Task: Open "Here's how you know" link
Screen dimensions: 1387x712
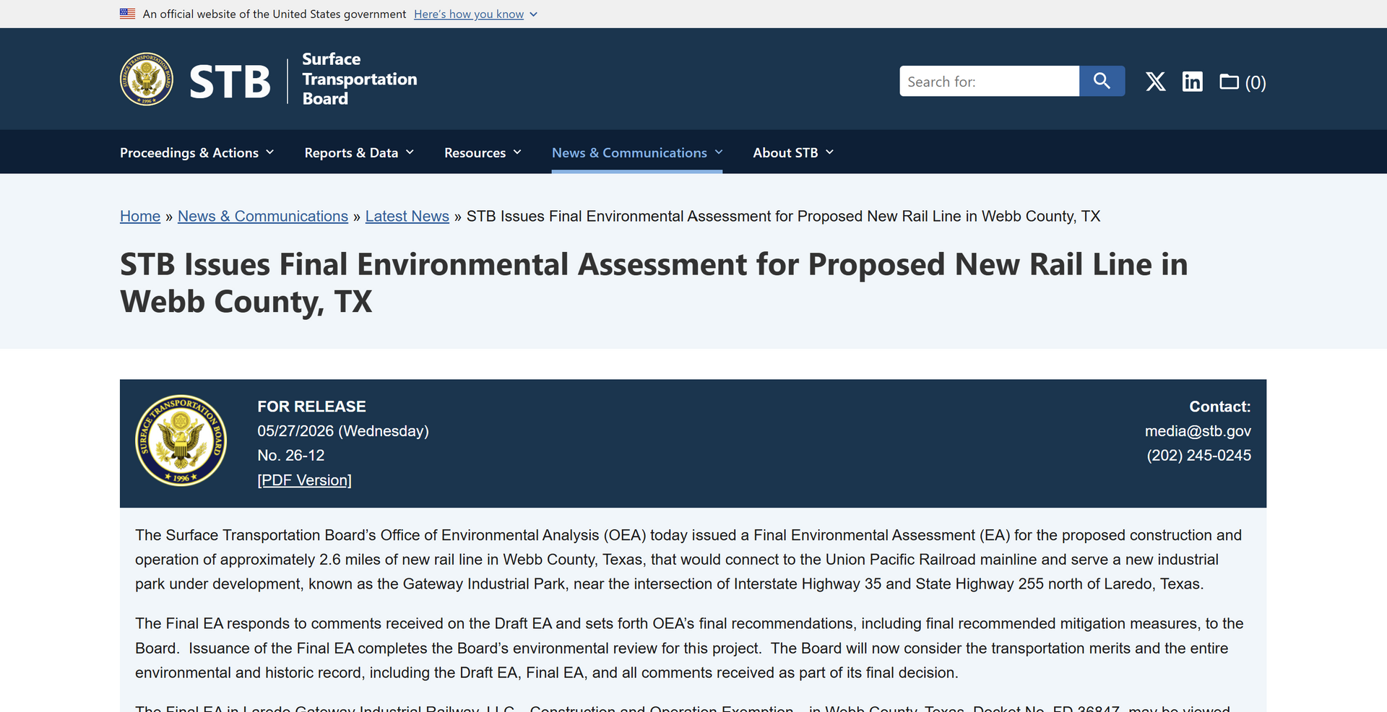Action: [469, 14]
